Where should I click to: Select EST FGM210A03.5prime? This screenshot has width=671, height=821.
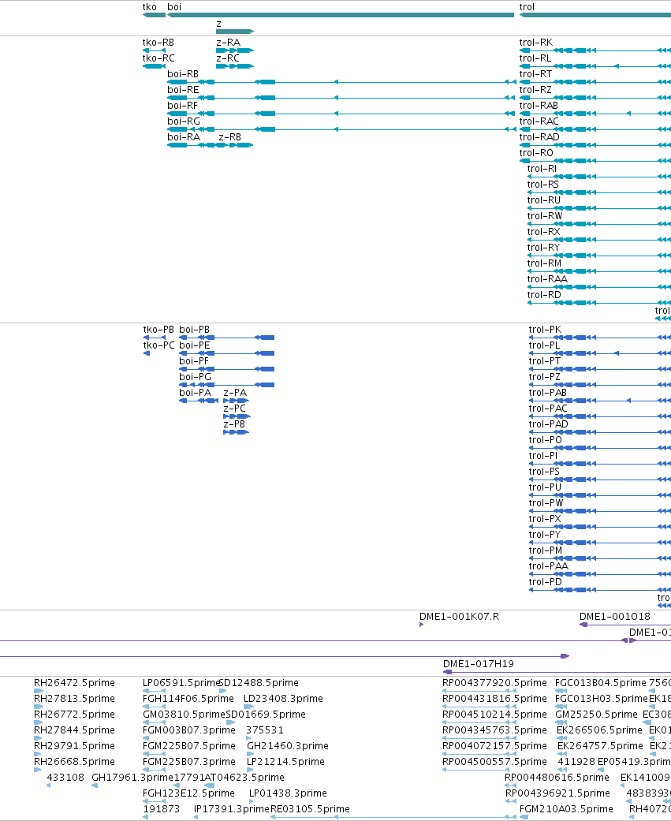pos(566,808)
